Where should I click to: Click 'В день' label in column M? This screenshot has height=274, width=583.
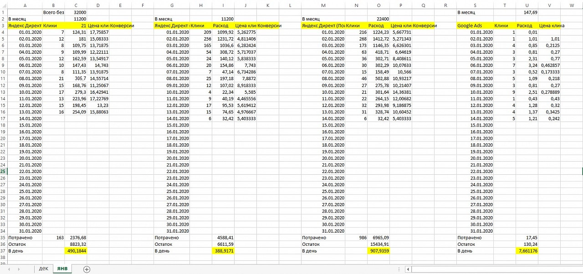(x=310, y=251)
